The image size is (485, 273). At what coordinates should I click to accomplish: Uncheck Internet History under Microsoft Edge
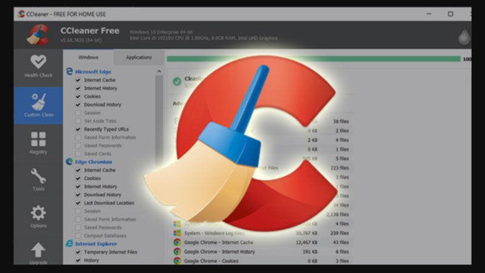click(x=78, y=88)
